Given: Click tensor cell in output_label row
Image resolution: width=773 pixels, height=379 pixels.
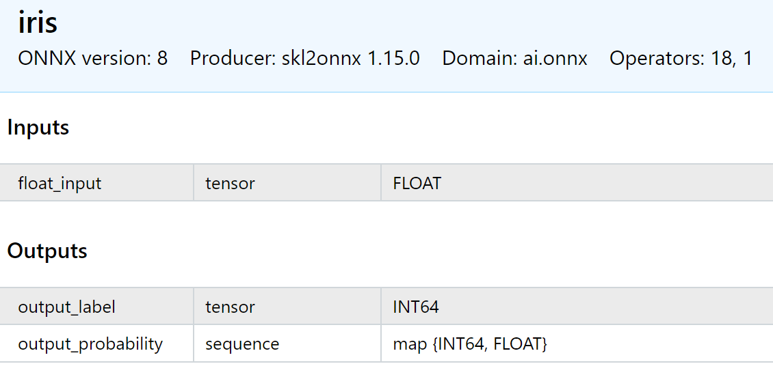Looking at the screenshot, I should pos(287,307).
